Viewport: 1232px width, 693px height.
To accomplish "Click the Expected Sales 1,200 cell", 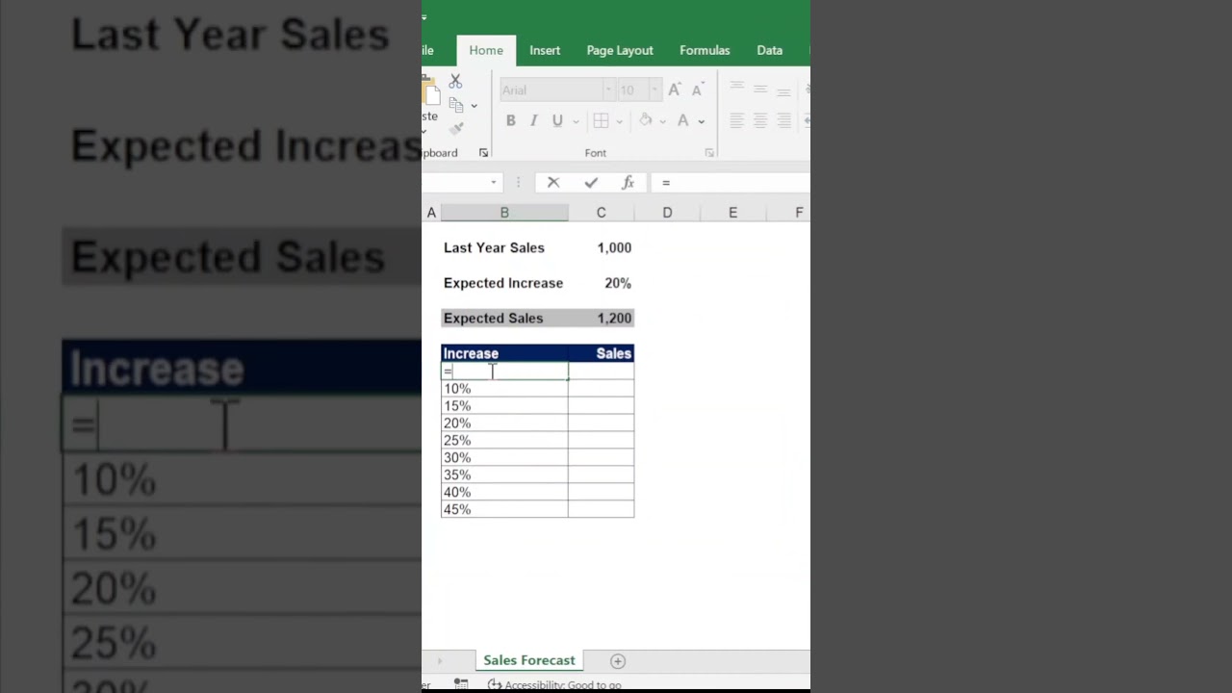I will pos(602,318).
